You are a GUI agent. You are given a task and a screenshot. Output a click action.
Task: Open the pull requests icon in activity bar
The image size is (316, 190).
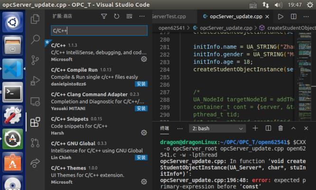tap(35, 143)
